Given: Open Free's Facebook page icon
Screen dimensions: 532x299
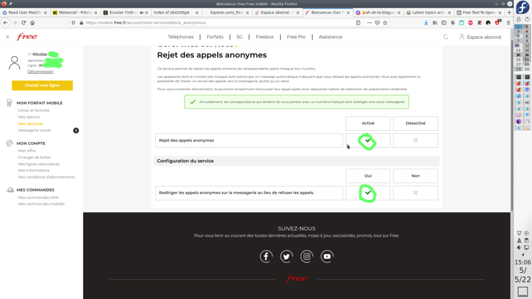Looking at the screenshot, I should pyautogui.click(x=267, y=256).
